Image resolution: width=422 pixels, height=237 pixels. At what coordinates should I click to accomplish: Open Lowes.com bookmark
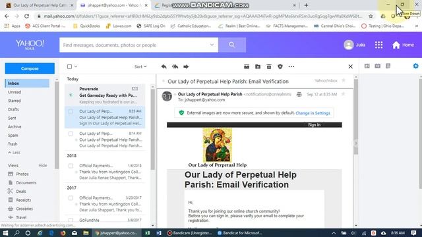[x=119, y=26]
